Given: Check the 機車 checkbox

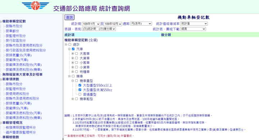Looking at the screenshot, I should pyautogui.click(x=73, y=76).
